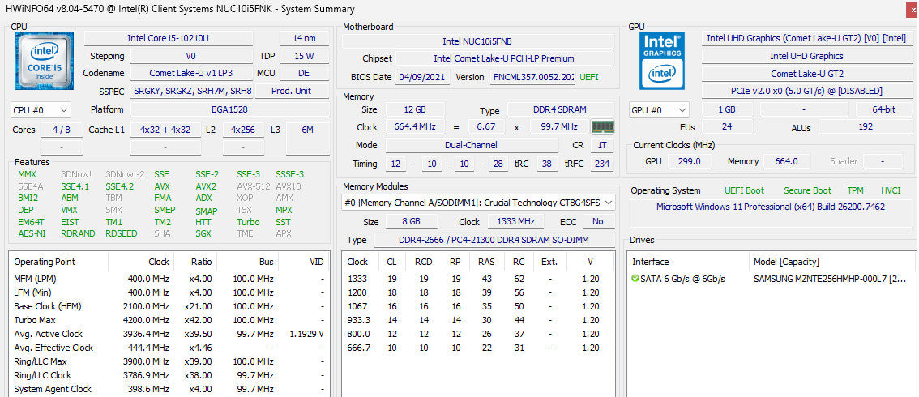Click the PCIe v2.0 x0 DISABLED field
The image size is (919, 397).
(806, 91)
